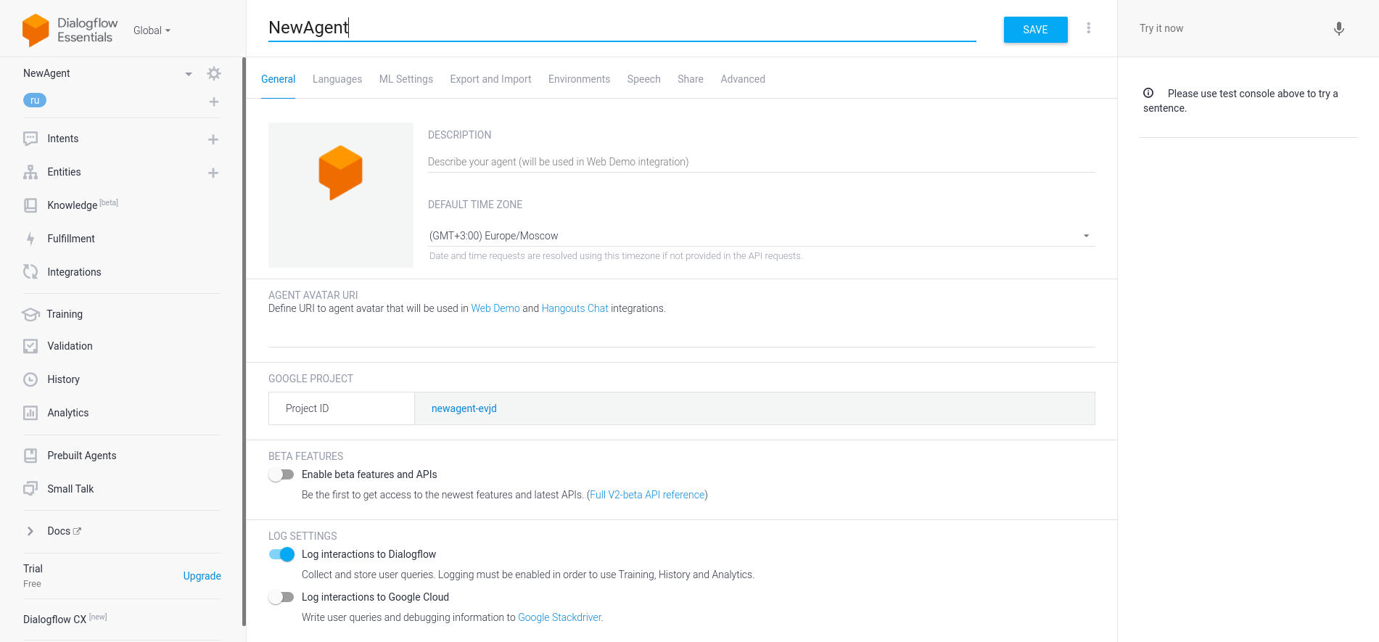The width and height of the screenshot is (1379, 642).
Task: Enable Log interactions to Google Cloud toggle
Action: (x=281, y=597)
